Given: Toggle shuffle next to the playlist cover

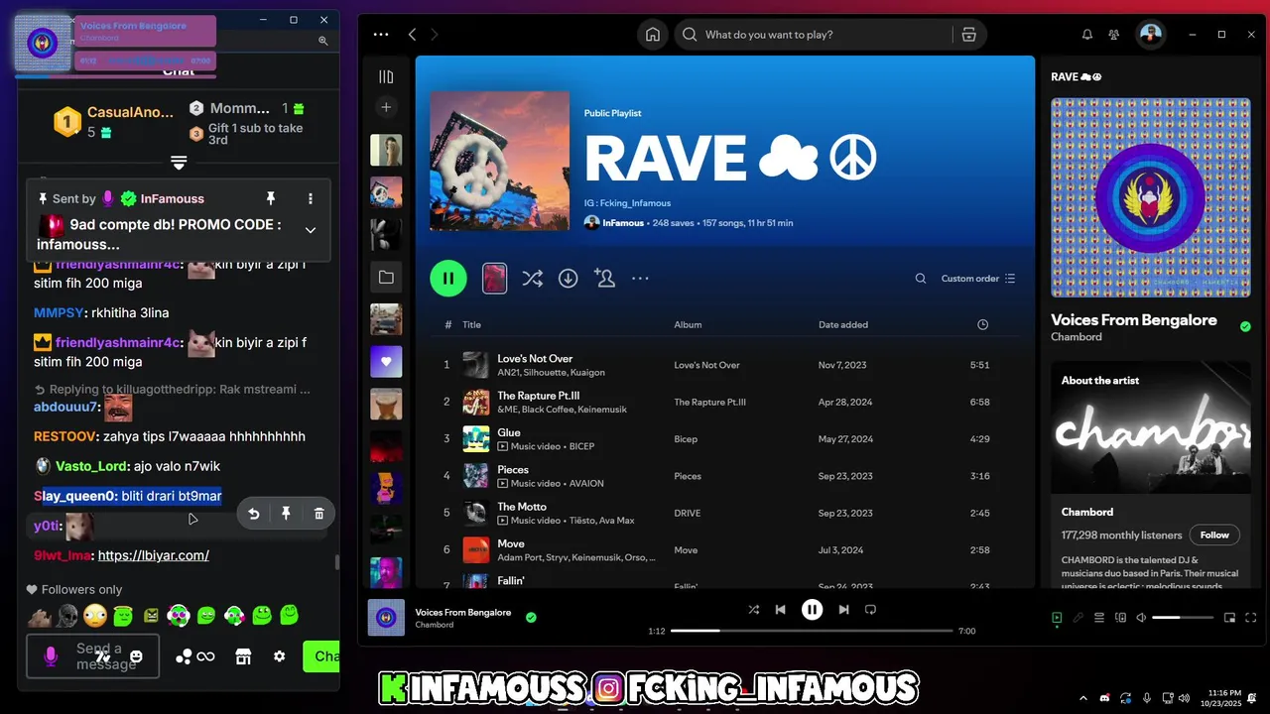Looking at the screenshot, I should tap(533, 279).
